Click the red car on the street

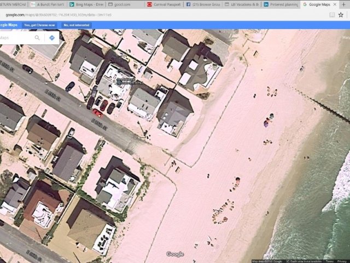[97, 113]
